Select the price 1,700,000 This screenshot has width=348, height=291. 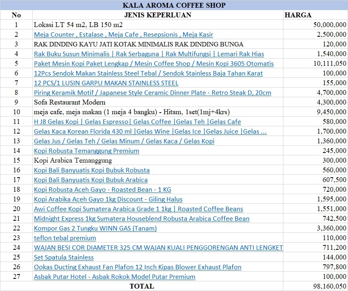(x=315, y=131)
